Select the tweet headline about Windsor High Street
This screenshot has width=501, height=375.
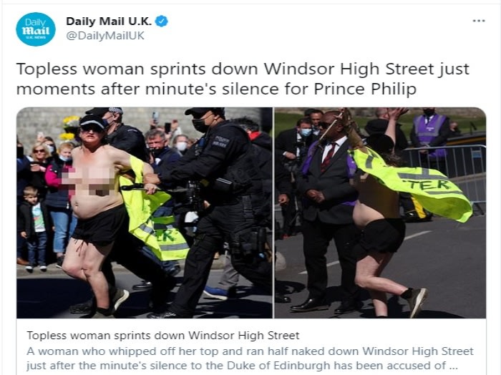243,79
